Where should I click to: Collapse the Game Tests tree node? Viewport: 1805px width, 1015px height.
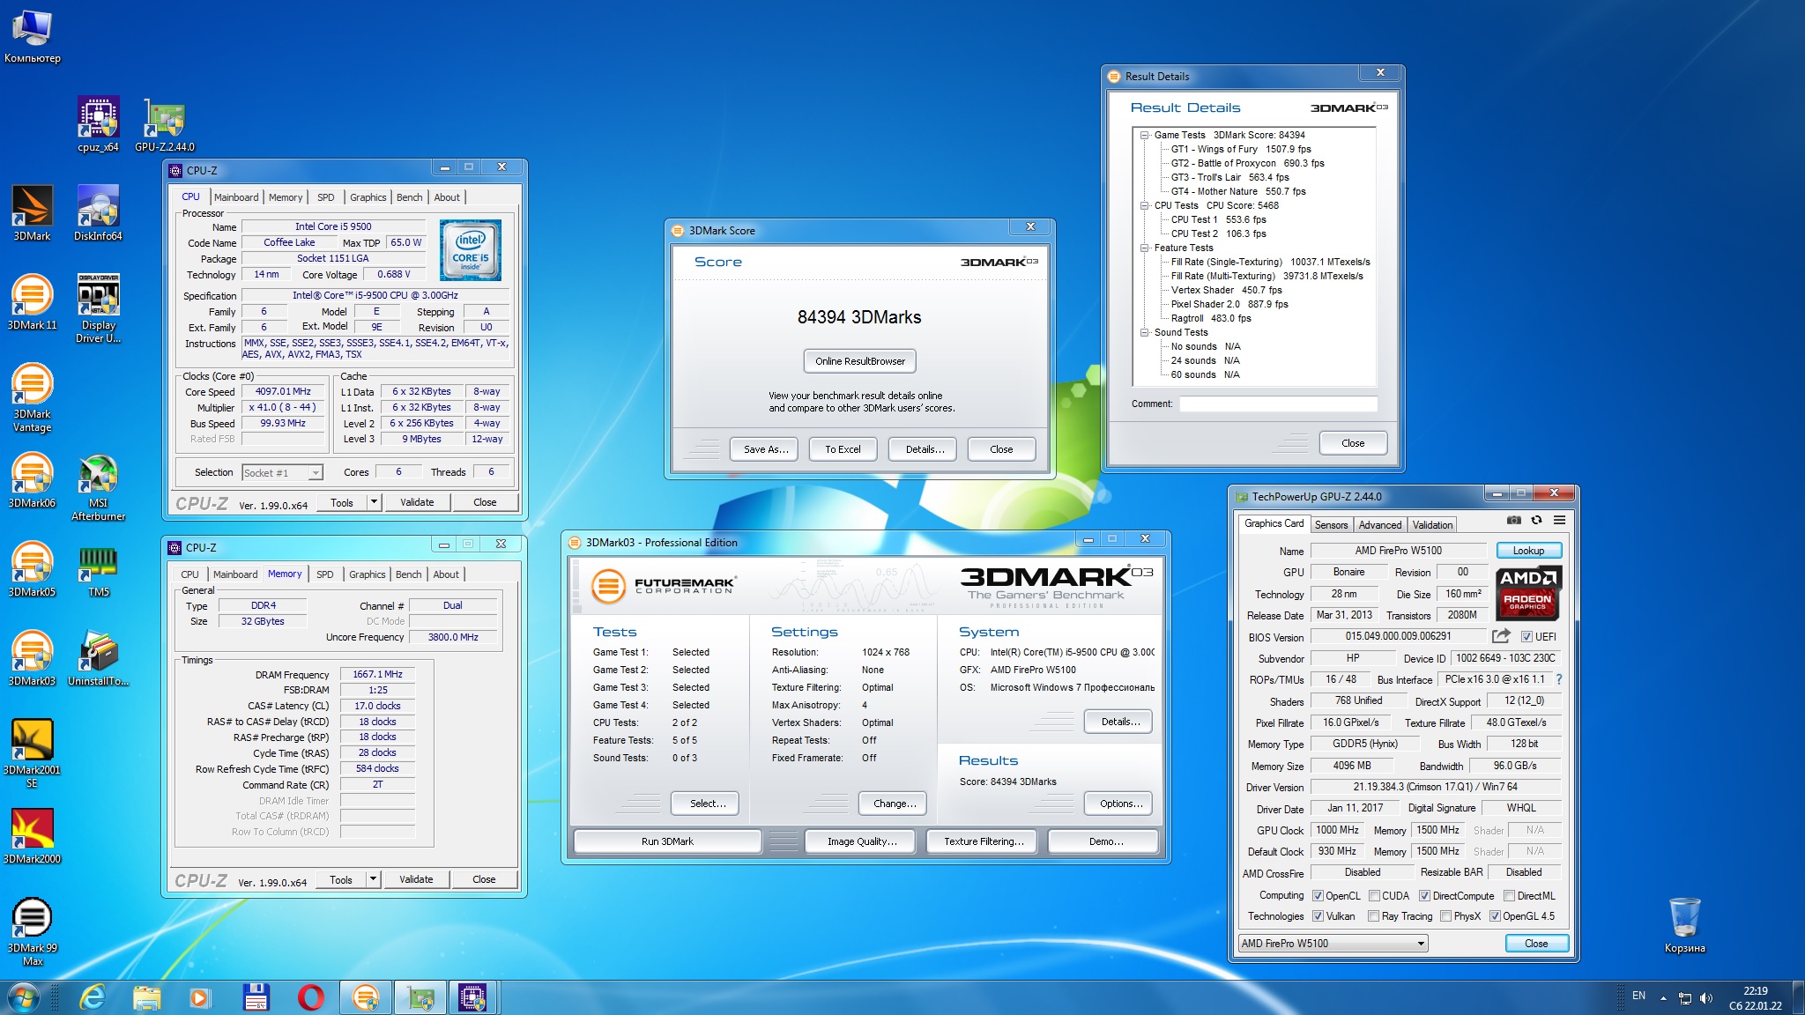[x=1144, y=136]
